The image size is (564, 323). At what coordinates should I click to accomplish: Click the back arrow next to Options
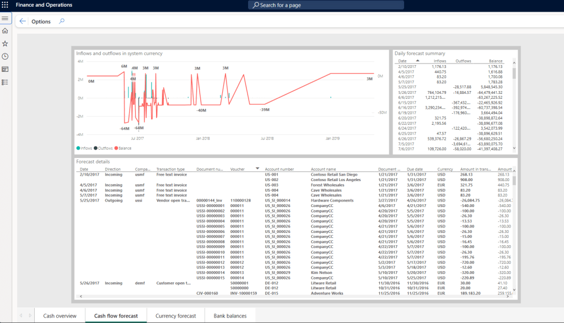(x=23, y=22)
